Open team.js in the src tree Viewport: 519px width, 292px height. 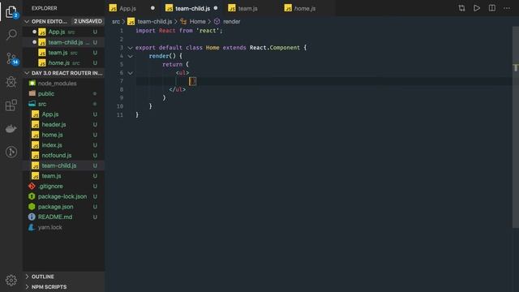pyautogui.click(x=63, y=176)
